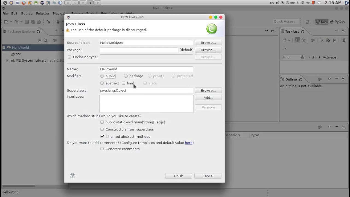Open the Edit menu
Viewport: 350px width, 197px height.
14,13
